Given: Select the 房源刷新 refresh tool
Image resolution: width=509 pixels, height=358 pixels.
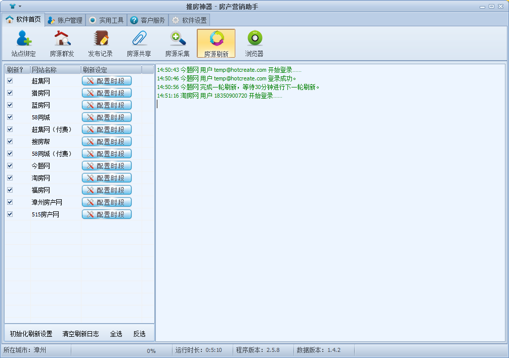Looking at the screenshot, I should tap(216, 43).
